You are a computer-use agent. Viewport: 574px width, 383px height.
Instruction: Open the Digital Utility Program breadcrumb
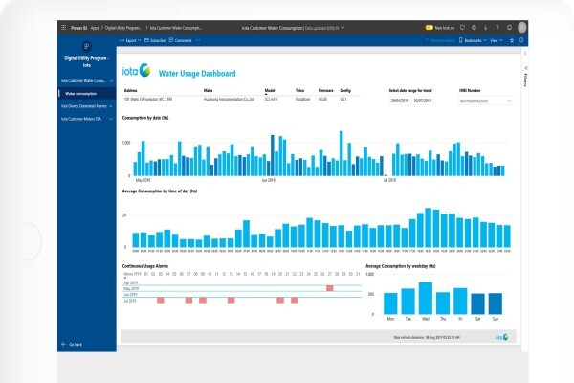pos(123,28)
